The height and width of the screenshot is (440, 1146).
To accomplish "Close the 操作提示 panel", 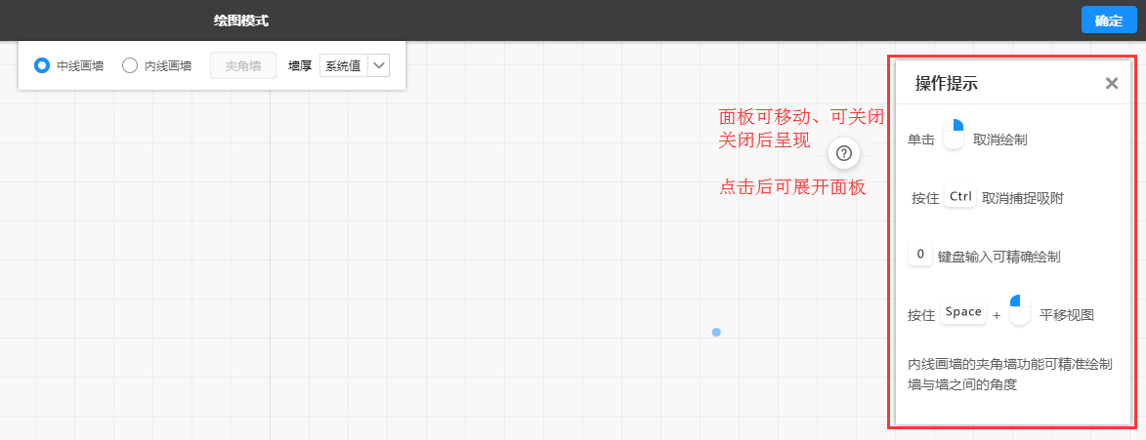I will coord(1112,83).
